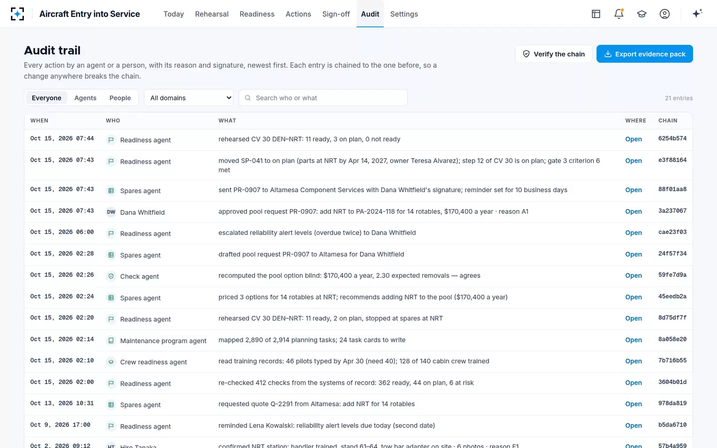
Task: Click the Check agent shield icon
Action: click(111, 276)
